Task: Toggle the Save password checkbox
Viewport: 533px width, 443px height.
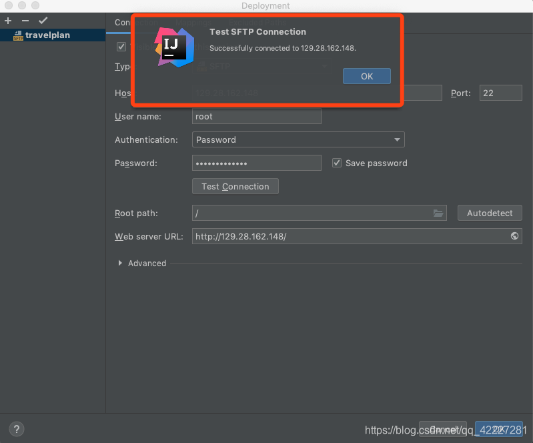Action: point(336,163)
